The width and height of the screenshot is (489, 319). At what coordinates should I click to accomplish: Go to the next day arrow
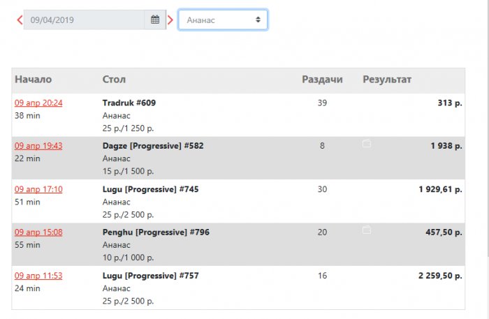point(170,20)
